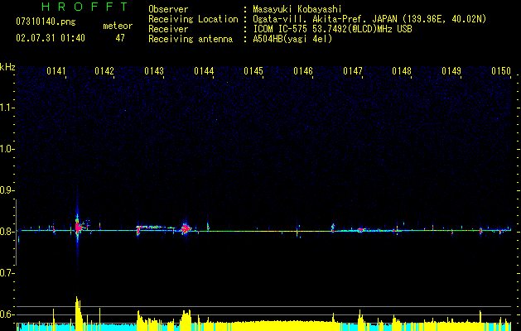
Task: Click the 1.0 kHz axis label
Action: [x=7, y=149]
